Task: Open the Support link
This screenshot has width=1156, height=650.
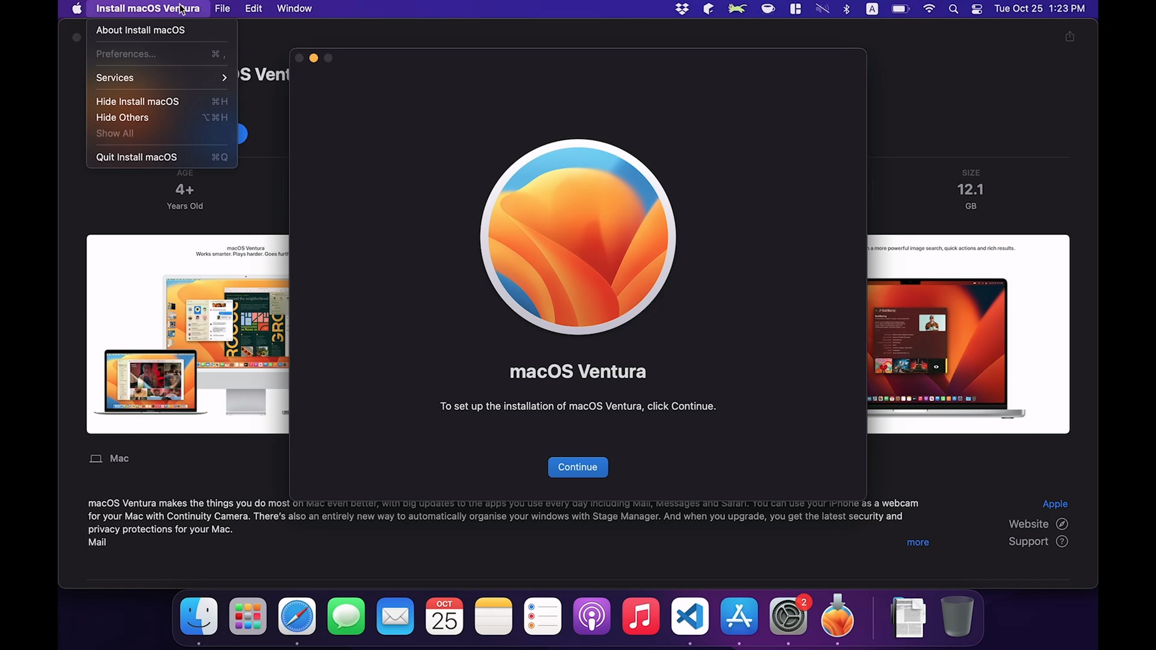Action: coord(1038,541)
